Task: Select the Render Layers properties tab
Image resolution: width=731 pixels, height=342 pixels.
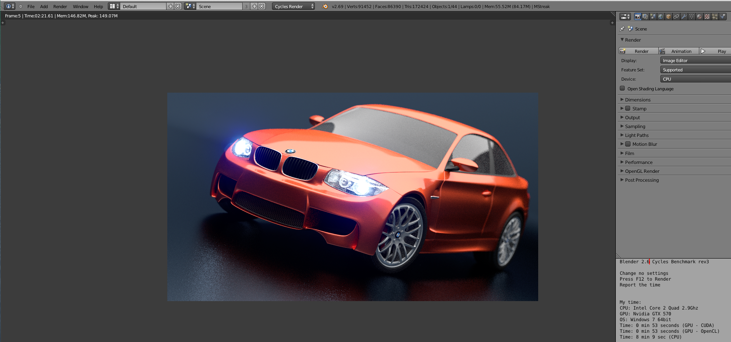Action: (645, 17)
